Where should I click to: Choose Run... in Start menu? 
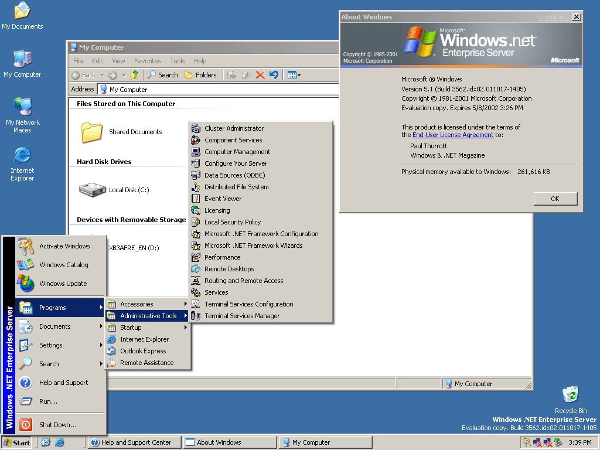[x=60, y=401]
